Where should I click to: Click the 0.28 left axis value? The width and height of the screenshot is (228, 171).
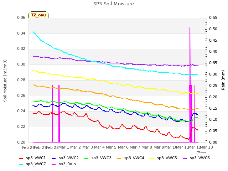coord(21,80)
